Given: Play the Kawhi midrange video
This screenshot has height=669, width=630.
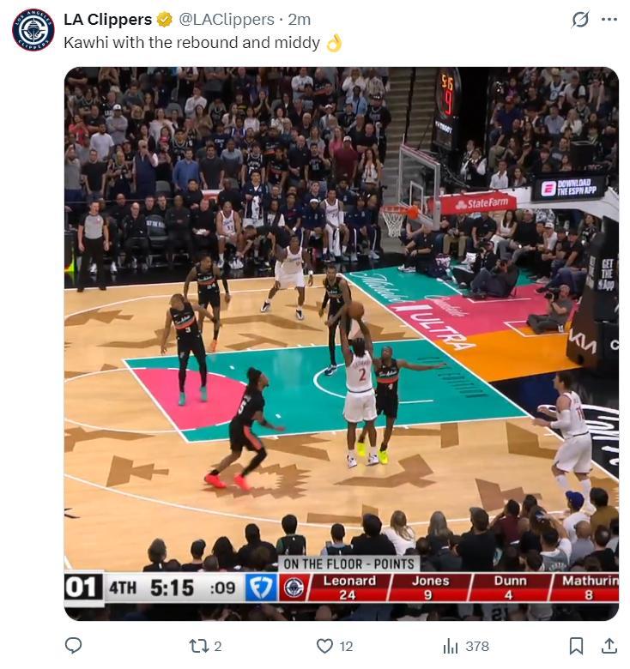Looking at the screenshot, I should 341,343.
